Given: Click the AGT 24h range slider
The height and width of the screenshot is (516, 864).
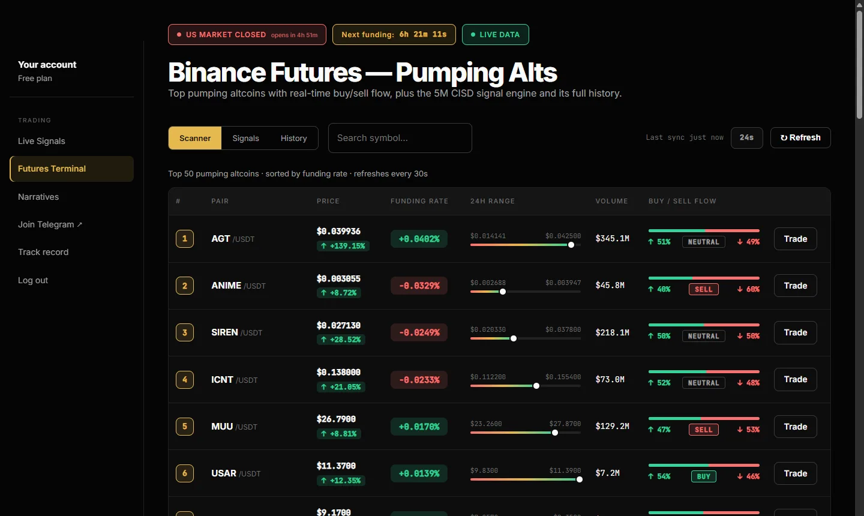Looking at the screenshot, I should click(526, 245).
